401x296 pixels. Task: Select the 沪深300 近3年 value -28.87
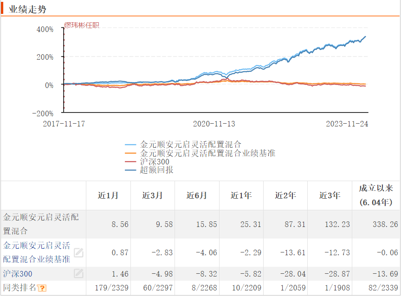pyautogui.click(x=337, y=274)
